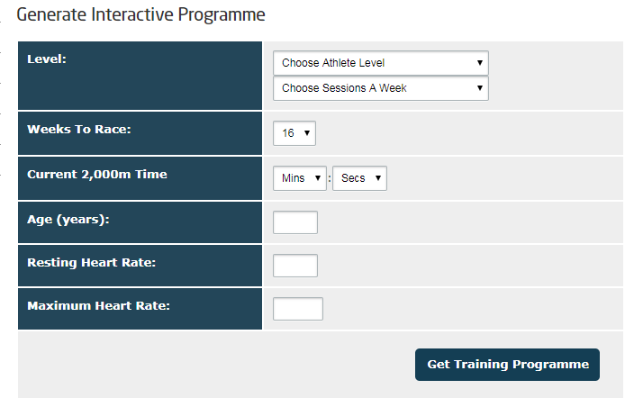The height and width of the screenshot is (407, 634).
Task: Open the Mins time dropdown
Action: [300, 178]
